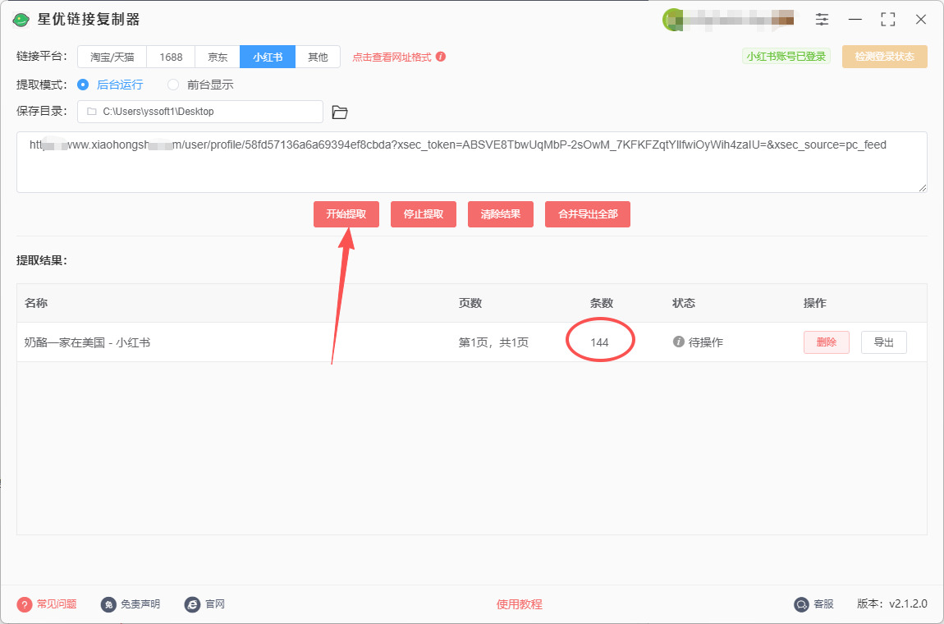The height and width of the screenshot is (624, 944).
Task: Click folder icon inside save path field
Action: (x=91, y=112)
